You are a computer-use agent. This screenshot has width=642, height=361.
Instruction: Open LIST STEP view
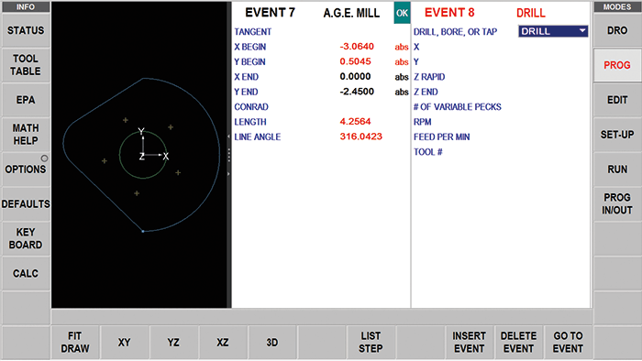click(371, 343)
